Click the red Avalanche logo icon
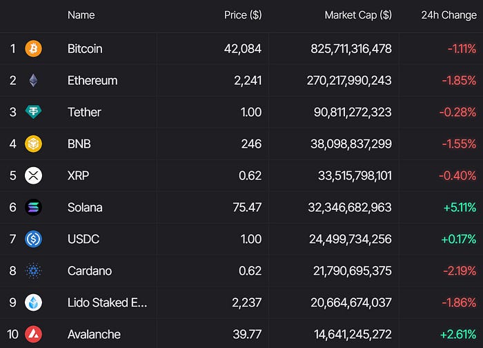Image resolution: width=483 pixels, height=348 pixels. (33, 334)
